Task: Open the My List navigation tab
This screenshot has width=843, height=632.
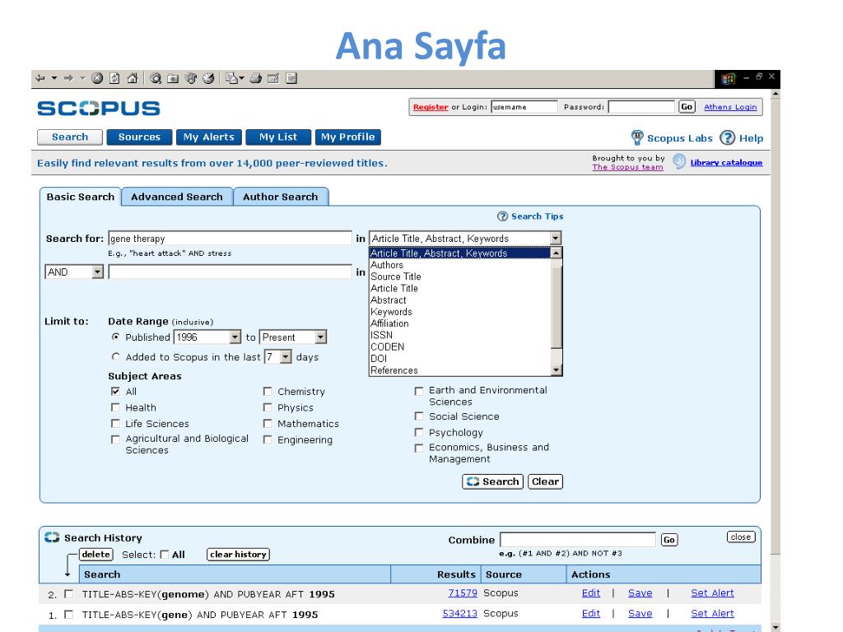Action: point(278,137)
